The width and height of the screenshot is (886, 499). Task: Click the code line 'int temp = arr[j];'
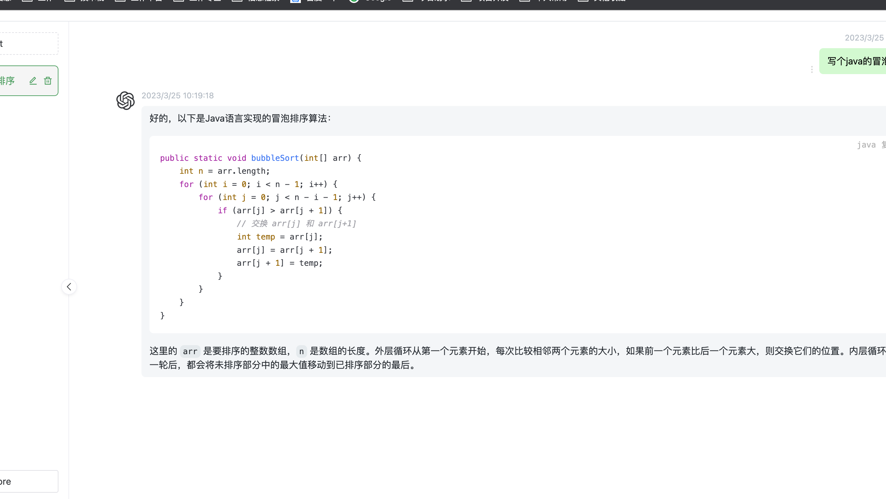tap(280, 237)
